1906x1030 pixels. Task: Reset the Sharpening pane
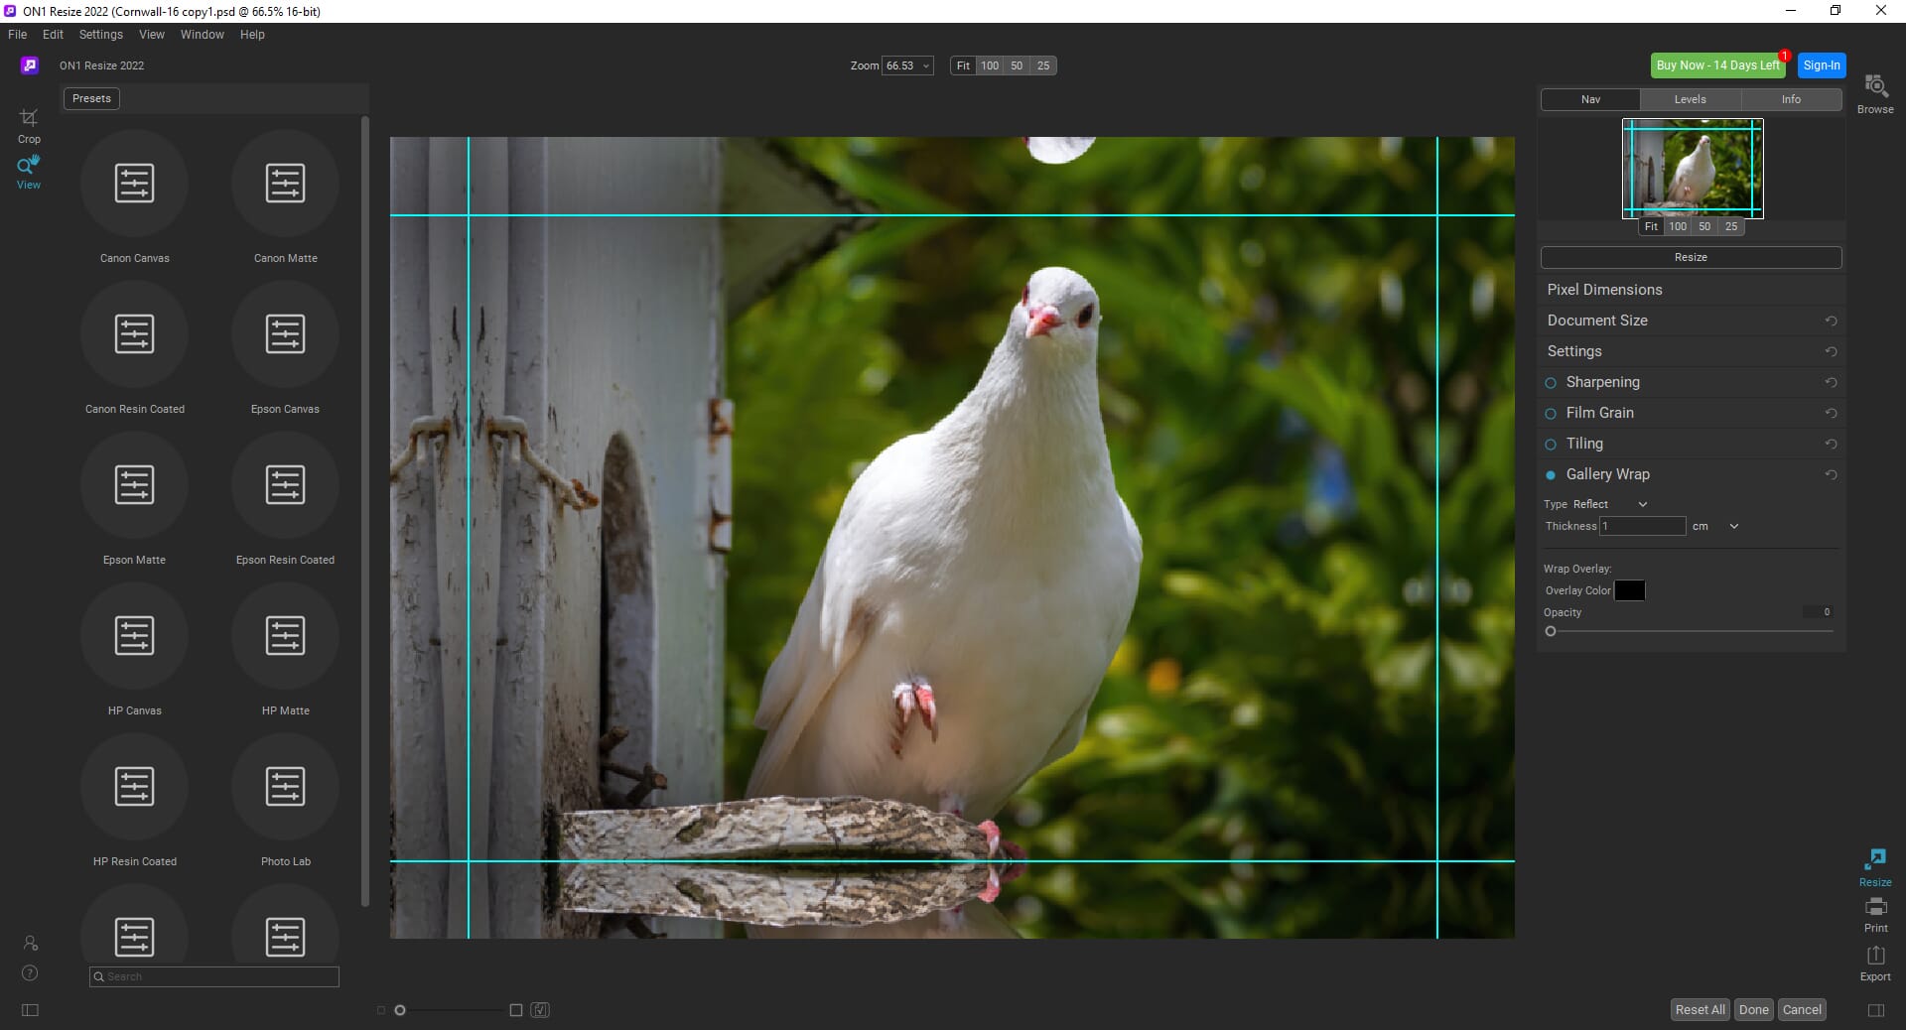tap(1831, 382)
